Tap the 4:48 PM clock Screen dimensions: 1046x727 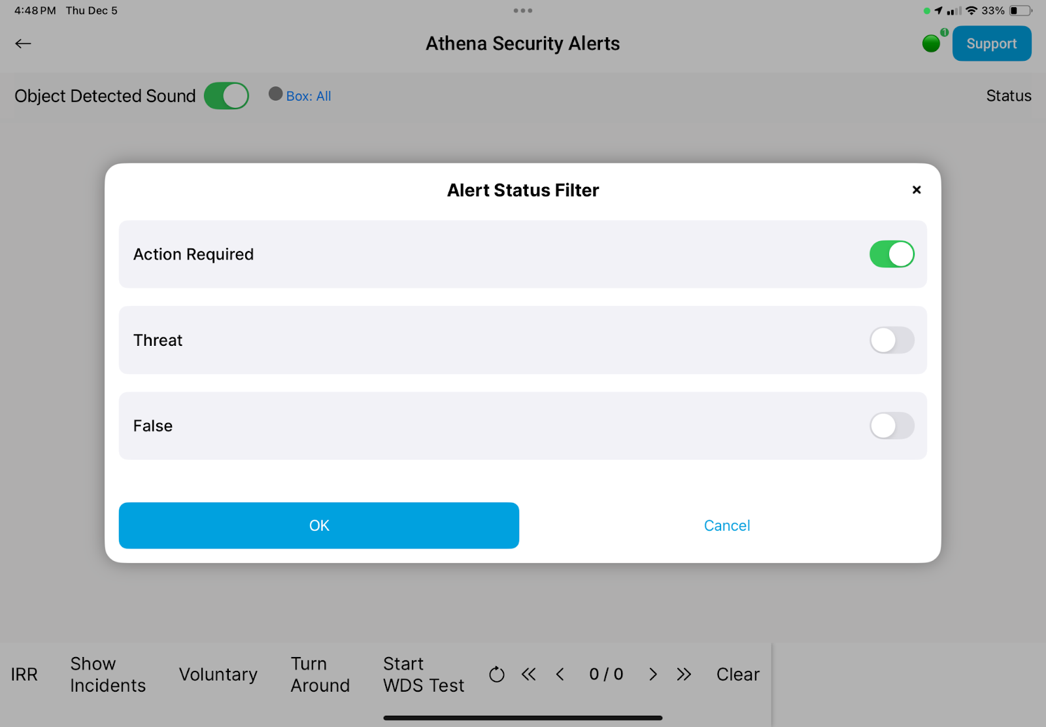pos(35,10)
